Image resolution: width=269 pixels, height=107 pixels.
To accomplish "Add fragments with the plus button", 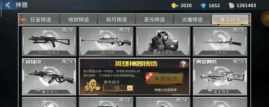I will click(x=130, y=88).
